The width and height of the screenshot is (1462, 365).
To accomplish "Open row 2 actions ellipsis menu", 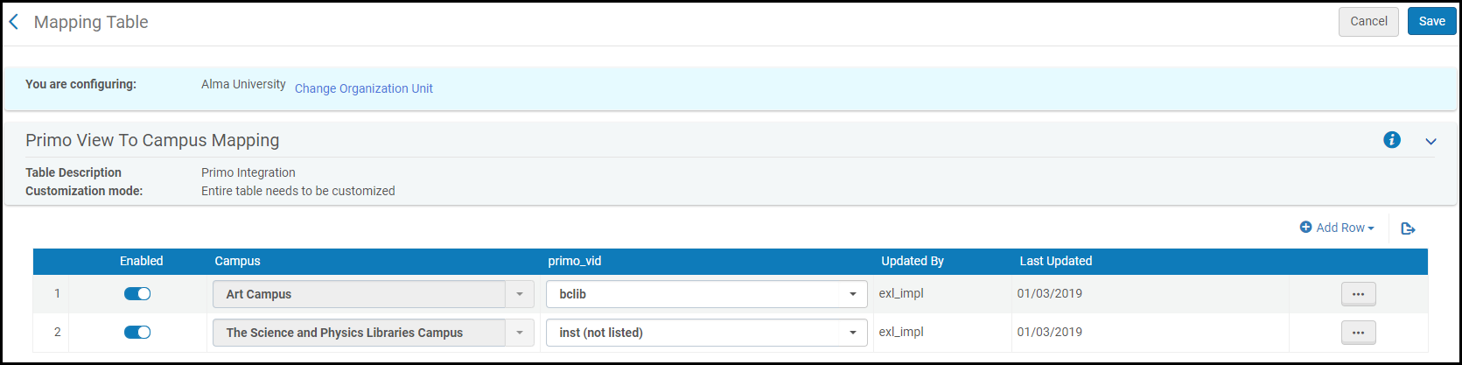I will (1358, 333).
